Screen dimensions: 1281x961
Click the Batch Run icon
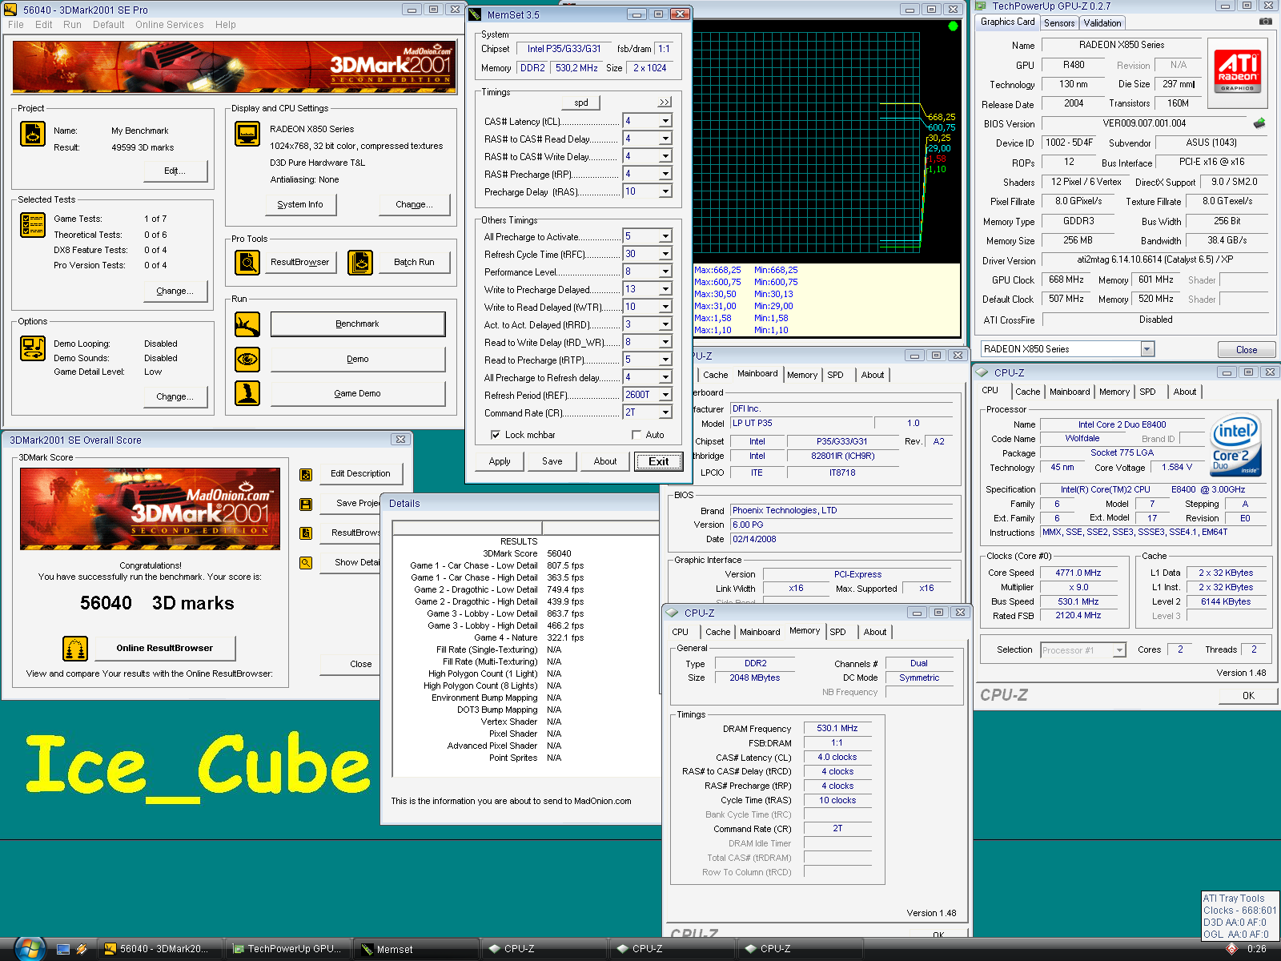[360, 262]
